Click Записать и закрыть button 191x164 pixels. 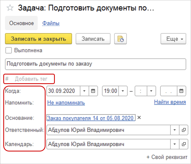click(38, 39)
